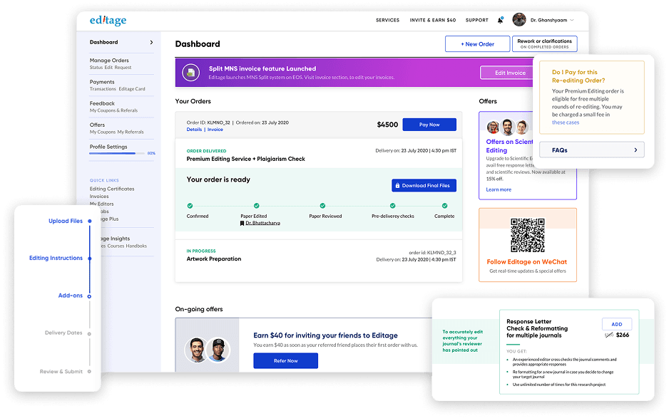Image resolution: width=669 pixels, height=418 pixels.
Task: Click the bookmark icon beside Dr. Bhattacharya
Action: pyautogui.click(x=242, y=224)
